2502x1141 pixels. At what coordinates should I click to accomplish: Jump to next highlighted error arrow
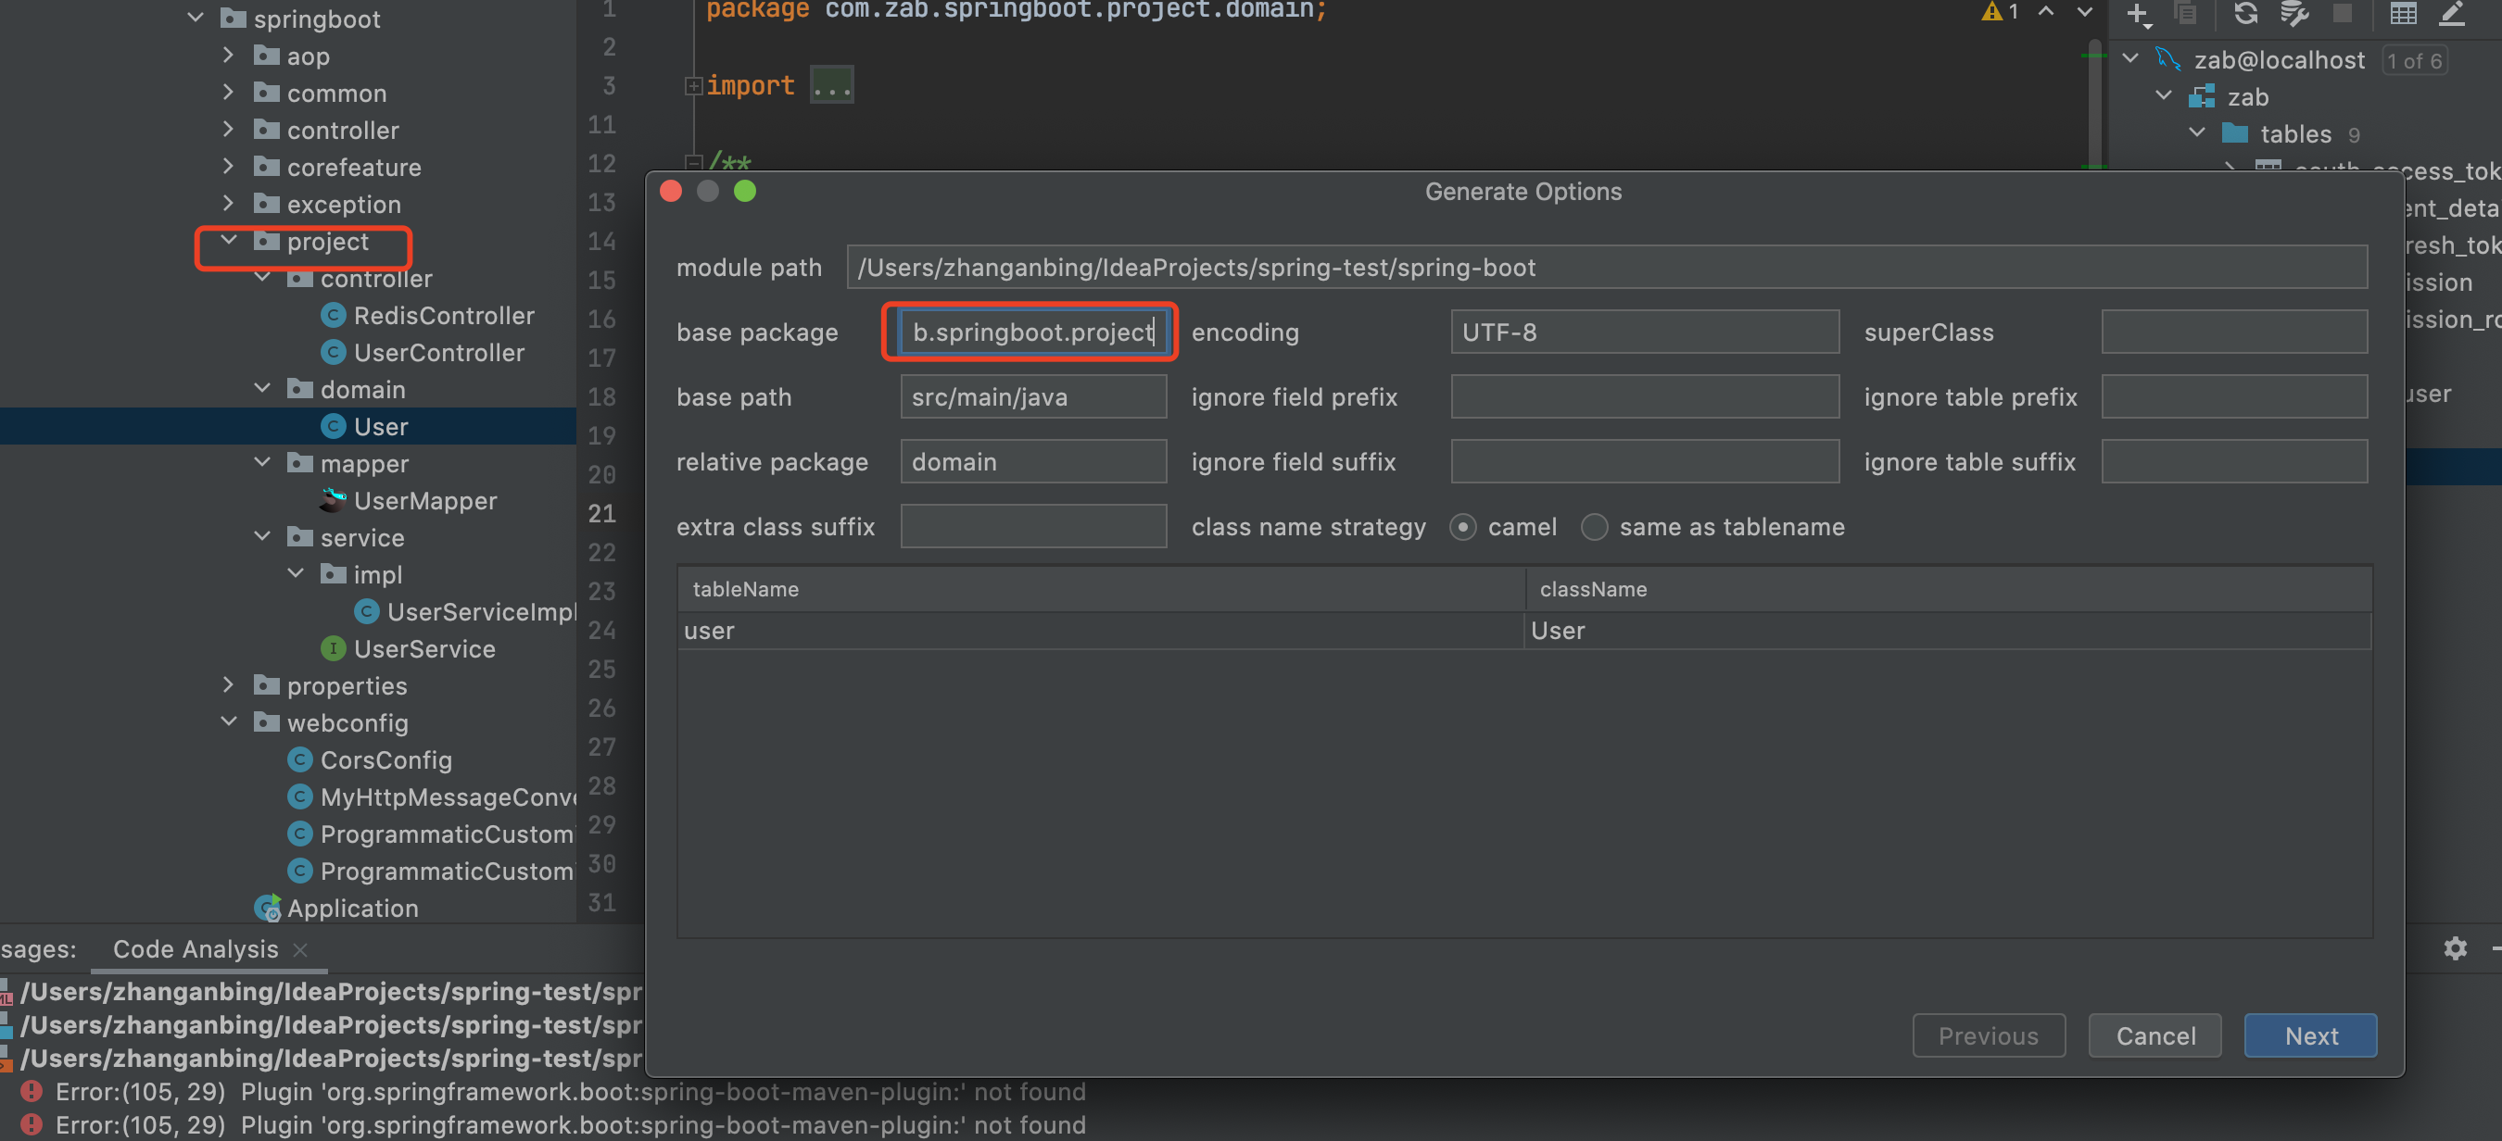click(2084, 12)
